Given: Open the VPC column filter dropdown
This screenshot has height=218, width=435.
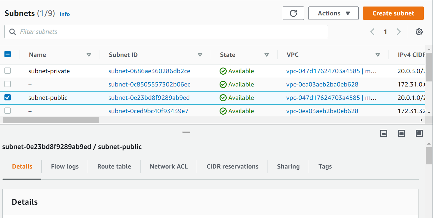Looking at the screenshot, I should [378, 55].
